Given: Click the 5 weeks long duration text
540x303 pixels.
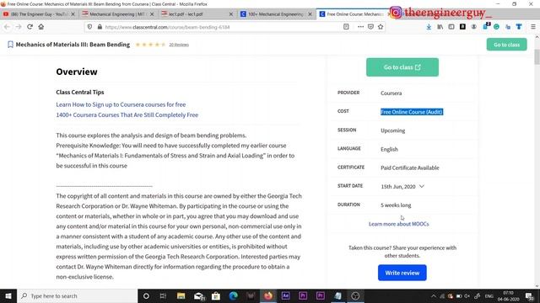Looking at the screenshot, I should (x=396, y=205).
